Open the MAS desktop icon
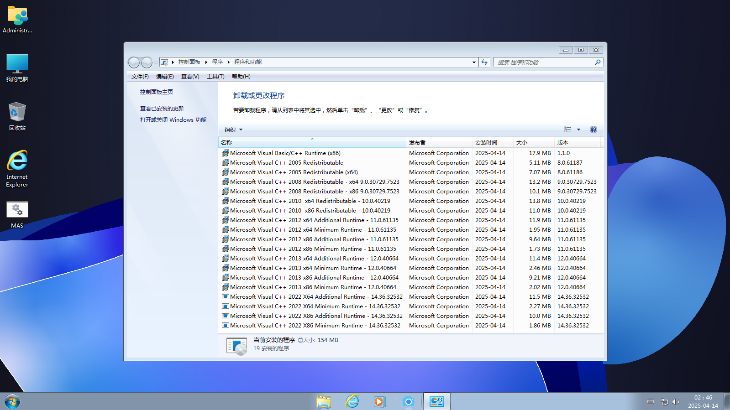The height and width of the screenshot is (410, 730). 17,214
